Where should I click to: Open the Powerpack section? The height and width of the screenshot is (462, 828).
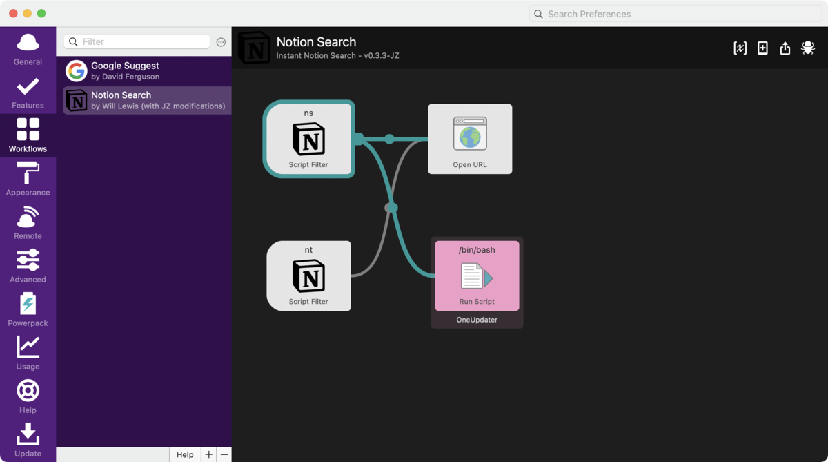pos(28,309)
